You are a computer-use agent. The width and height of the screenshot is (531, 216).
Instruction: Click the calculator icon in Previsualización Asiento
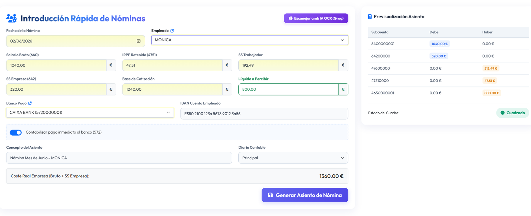tap(370, 17)
